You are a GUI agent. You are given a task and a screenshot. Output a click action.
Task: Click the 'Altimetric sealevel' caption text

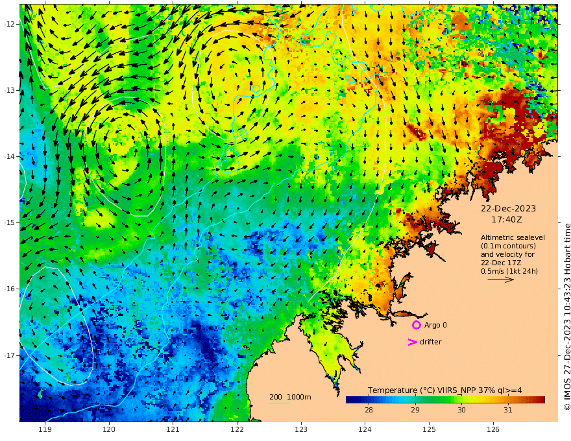click(x=513, y=237)
